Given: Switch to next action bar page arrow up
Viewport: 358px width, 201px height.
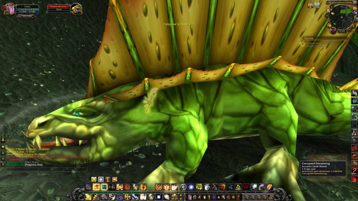Looking at the screenshot, I should point(181,195).
